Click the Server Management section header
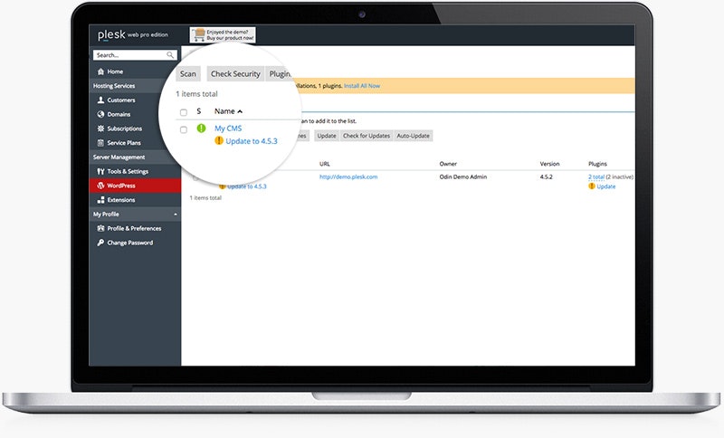This screenshot has width=724, height=438. [135, 157]
